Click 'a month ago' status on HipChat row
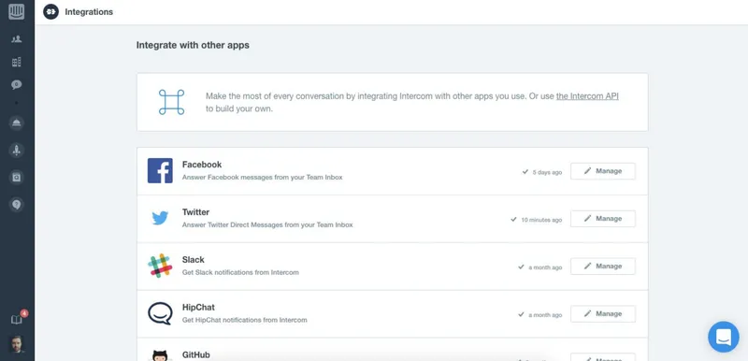The height and width of the screenshot is (361, 748). [545, 315]
